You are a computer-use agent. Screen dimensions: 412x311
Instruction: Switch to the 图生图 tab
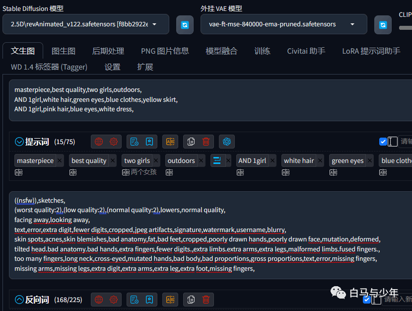pos(64,51)
